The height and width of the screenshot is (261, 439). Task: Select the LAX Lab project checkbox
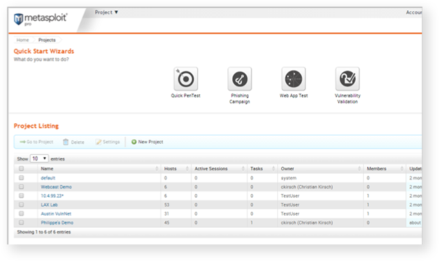[21, 205]
